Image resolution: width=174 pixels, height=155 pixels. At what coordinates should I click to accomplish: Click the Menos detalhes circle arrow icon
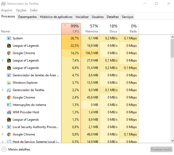(4, 149)
